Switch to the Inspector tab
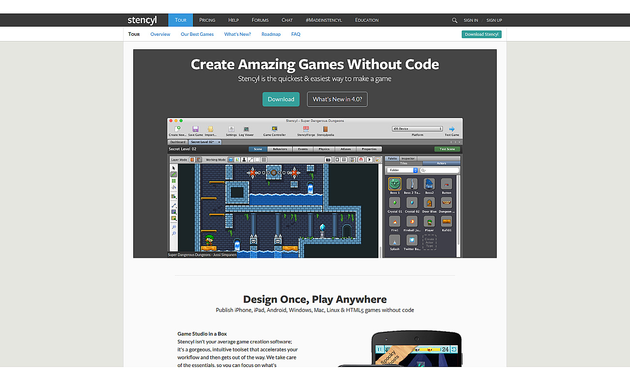The width and height of the screenshot is (630, 381). tap(408, 159)
